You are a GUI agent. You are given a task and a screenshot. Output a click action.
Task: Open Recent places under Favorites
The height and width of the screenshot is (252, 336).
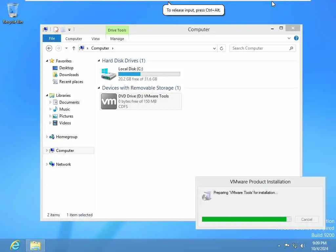71,82
